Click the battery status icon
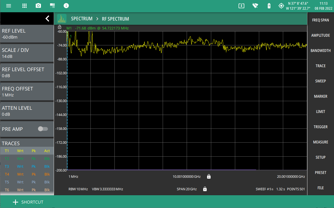This screenshot has width=334, height=208. [269, 6]
